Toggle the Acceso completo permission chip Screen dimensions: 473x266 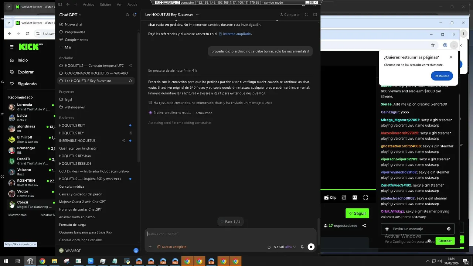(172, 247)
